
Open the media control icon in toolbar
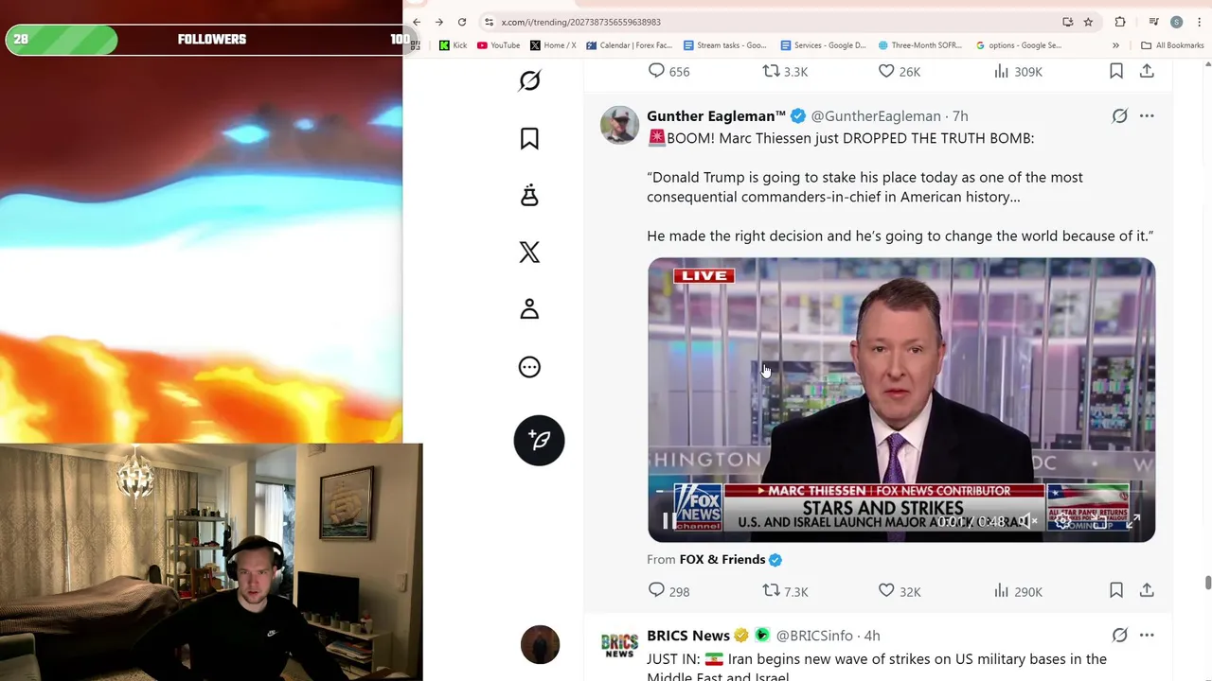coord(1153,22)
